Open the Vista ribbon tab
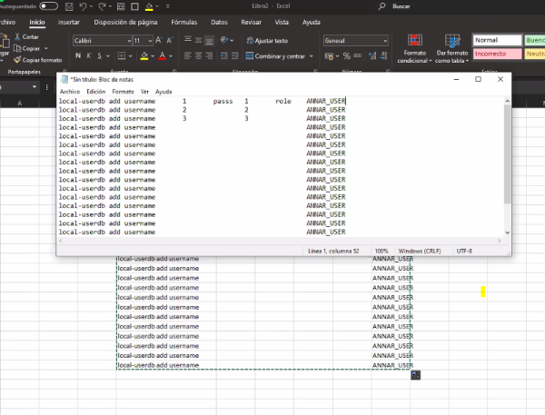 click(x=282, y=22)
